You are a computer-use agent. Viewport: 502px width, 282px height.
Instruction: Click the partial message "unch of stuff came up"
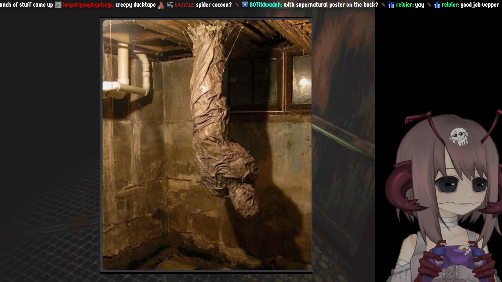26,5
